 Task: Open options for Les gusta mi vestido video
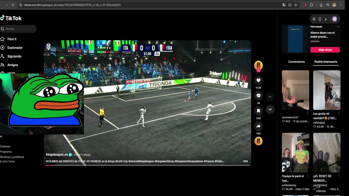pyautogui.click(x=339, y=113)
